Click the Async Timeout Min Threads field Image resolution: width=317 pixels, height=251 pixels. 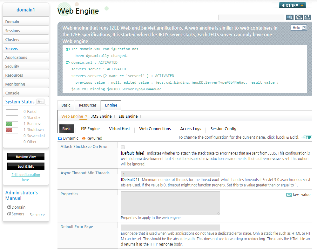click(x=171, y=174)
